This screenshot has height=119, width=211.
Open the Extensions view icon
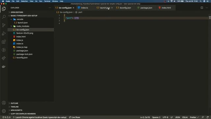[4, 42]
